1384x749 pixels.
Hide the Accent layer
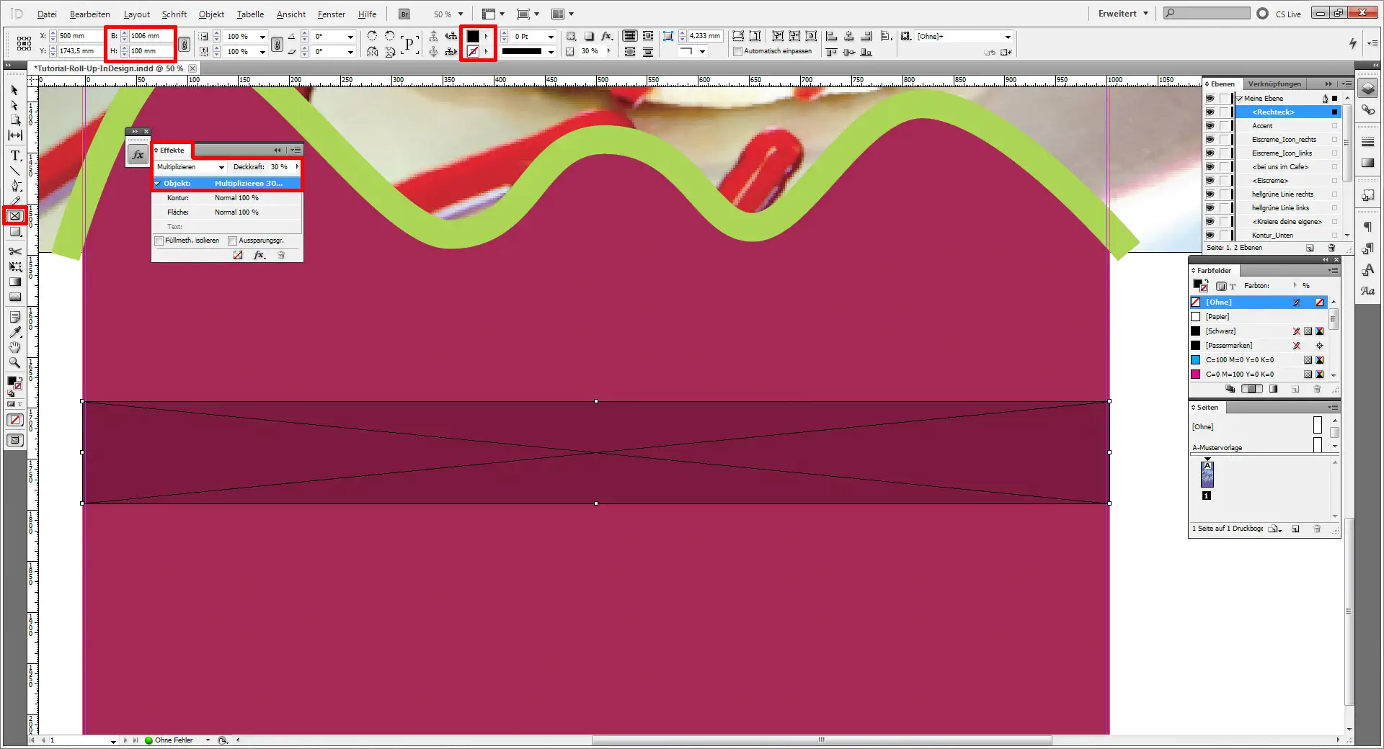point(1210,126)
